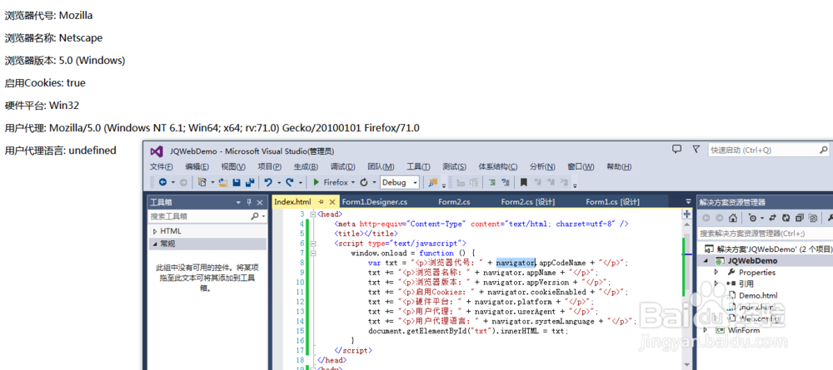Toggle Show All Files in Solution Explorer

pos(813,218)
